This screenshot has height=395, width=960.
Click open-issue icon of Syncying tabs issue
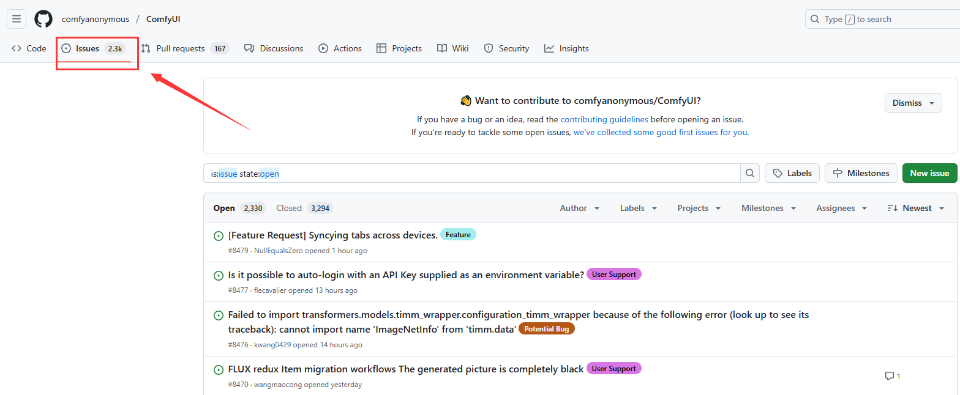[x=218, y=236]
